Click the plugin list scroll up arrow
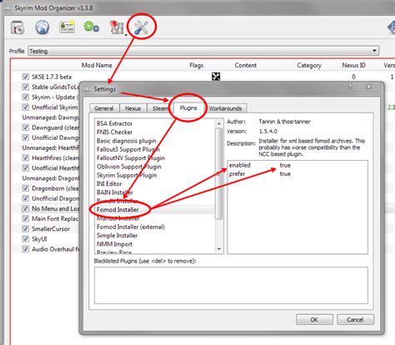The height and width of the screenshot is (345, 395). tap(219, 123)
